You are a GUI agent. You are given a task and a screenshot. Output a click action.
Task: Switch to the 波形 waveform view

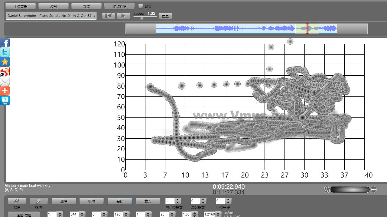(x=53, y=6)
